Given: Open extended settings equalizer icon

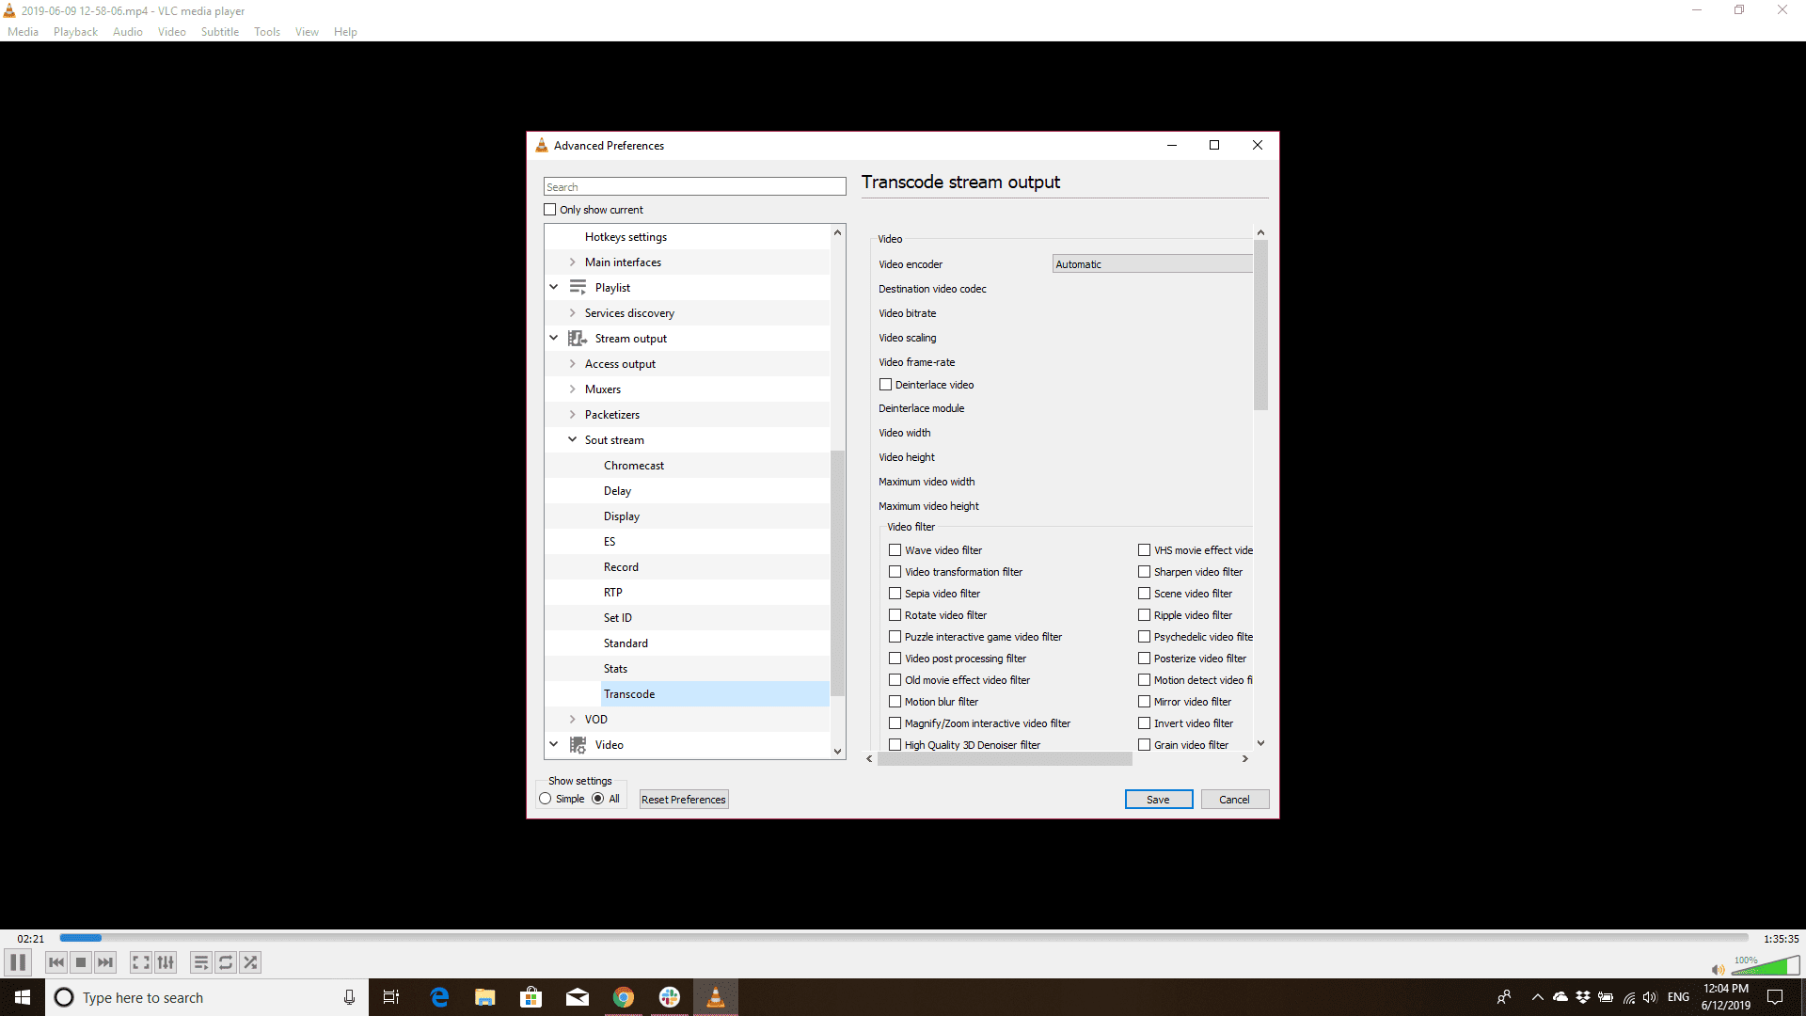Looking at the screenshot, I should pos(166,962).
